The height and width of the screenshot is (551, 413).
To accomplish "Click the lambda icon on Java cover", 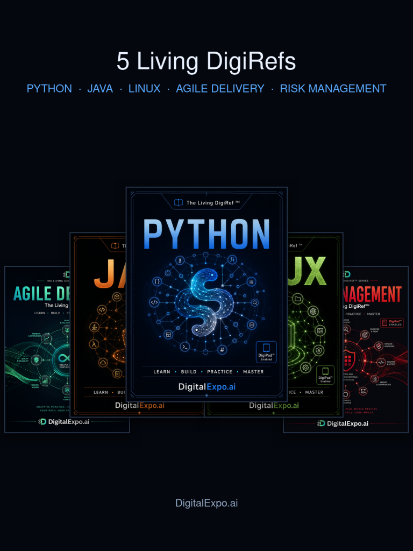I will [x=94, y=344].
